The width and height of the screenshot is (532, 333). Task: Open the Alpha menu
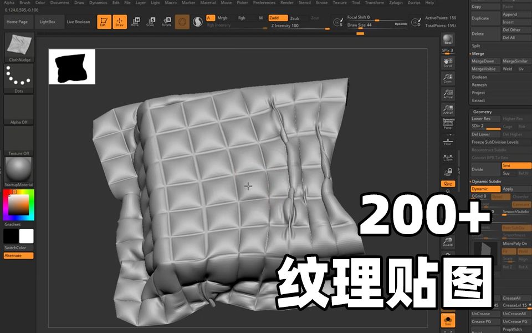click(x=9, y=3)
